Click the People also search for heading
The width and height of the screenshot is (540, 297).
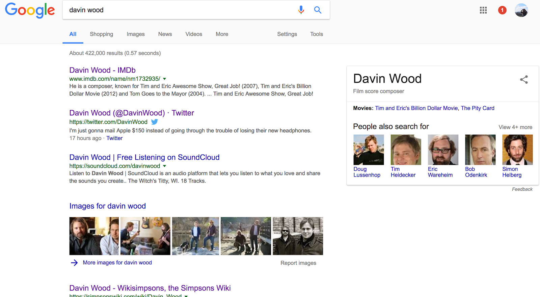[391, 127]
